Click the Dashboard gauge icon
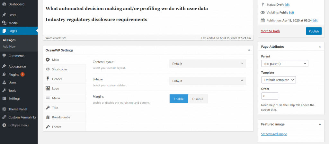 4,4
